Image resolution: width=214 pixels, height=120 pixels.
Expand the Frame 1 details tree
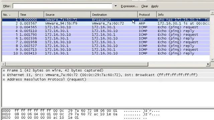(x=4, y=70)
